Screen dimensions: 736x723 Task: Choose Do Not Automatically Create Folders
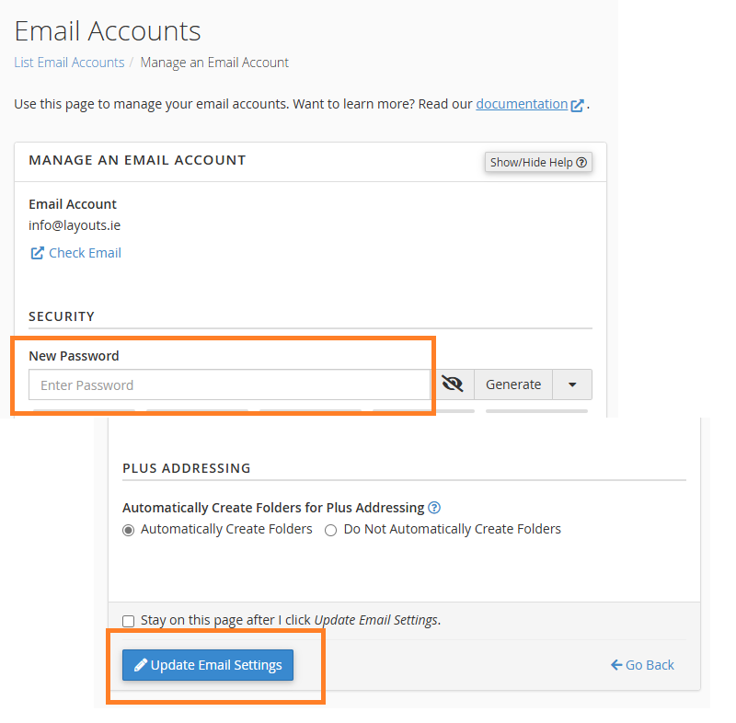[331, 530]
